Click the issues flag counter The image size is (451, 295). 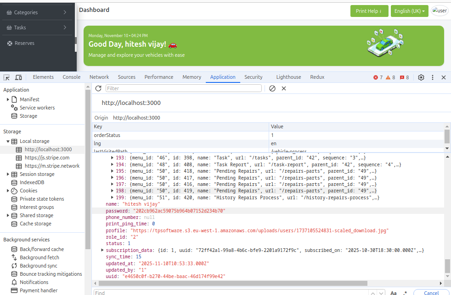pyautogui.click(x=404, y=77)
